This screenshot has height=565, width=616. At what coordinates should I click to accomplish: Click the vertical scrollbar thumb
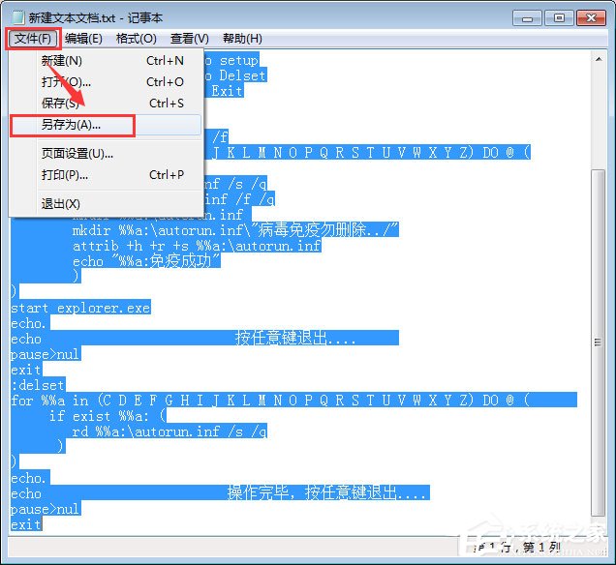(x=599, y=342)
